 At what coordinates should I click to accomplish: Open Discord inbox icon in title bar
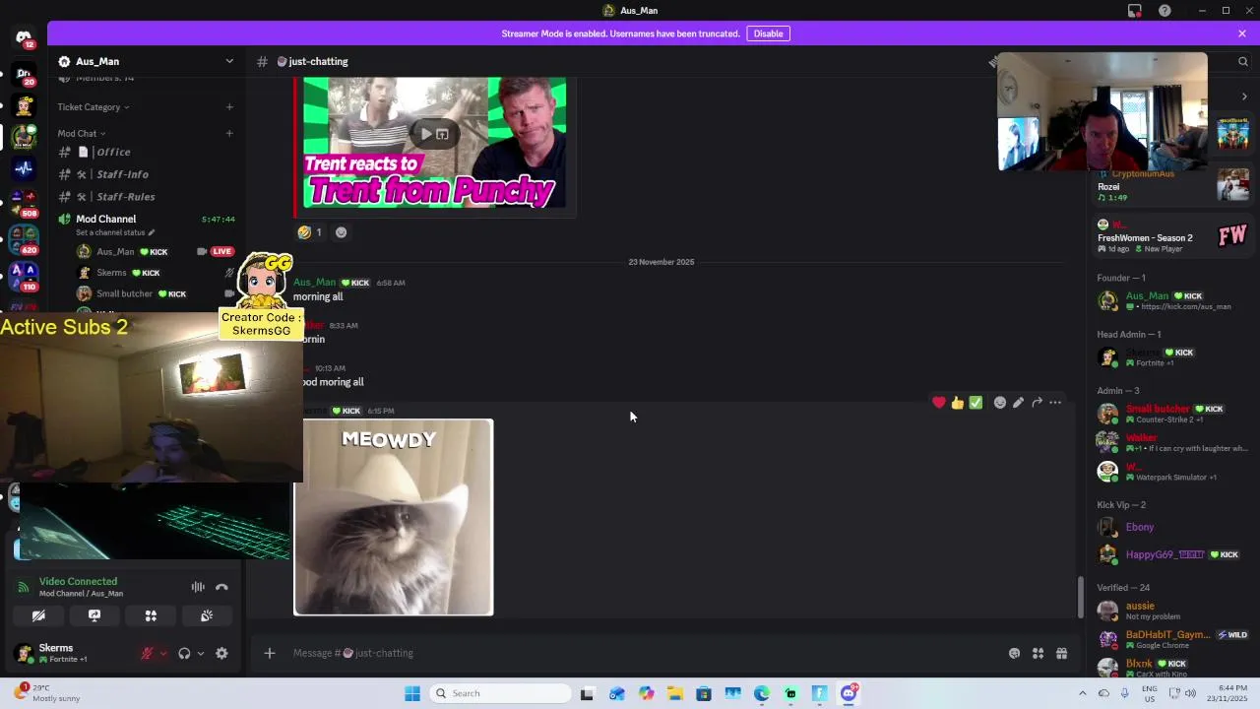tap(1135, 11)
